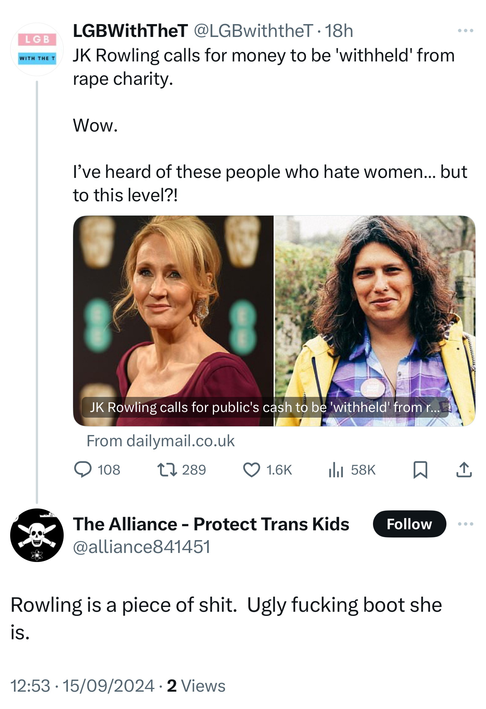Like the post with heart icon
This screenshot has height=709, width=486.
251,470
